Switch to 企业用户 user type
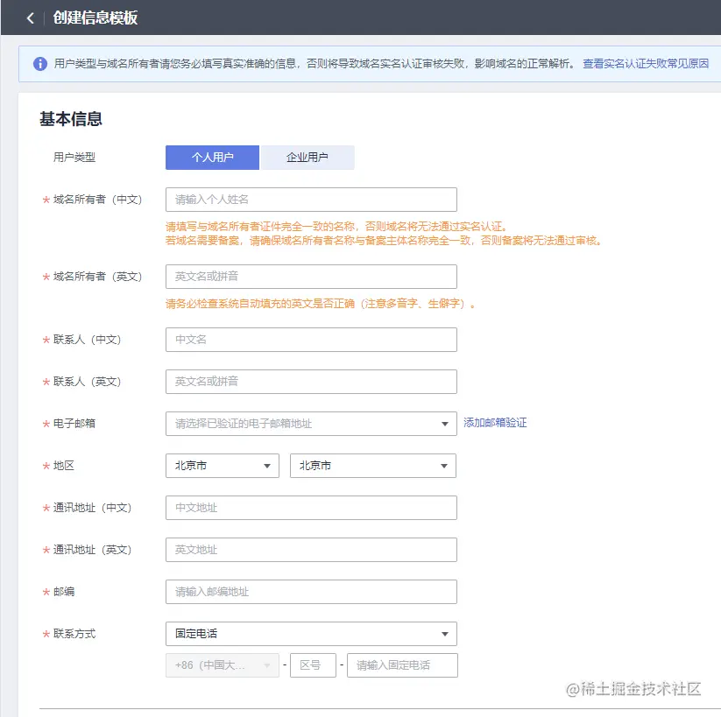 (307, 158)
